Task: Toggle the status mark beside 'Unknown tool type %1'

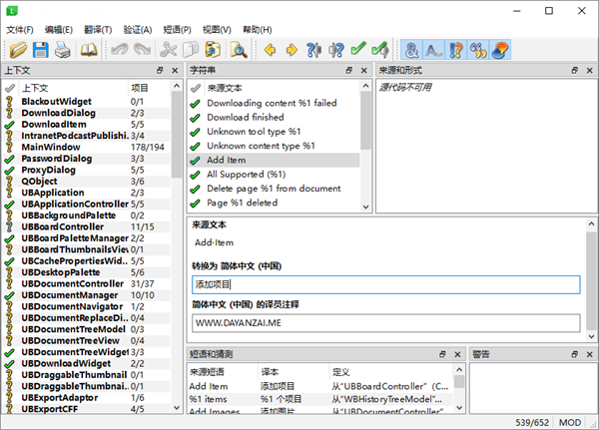Action: coord(195,131)
